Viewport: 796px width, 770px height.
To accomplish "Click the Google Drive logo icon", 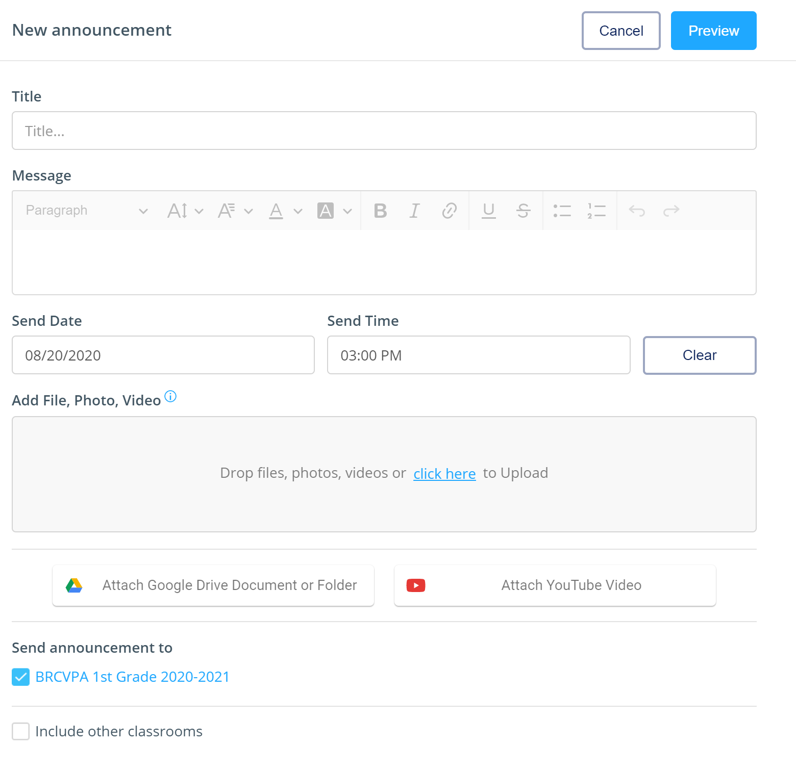I will [74, 585].
